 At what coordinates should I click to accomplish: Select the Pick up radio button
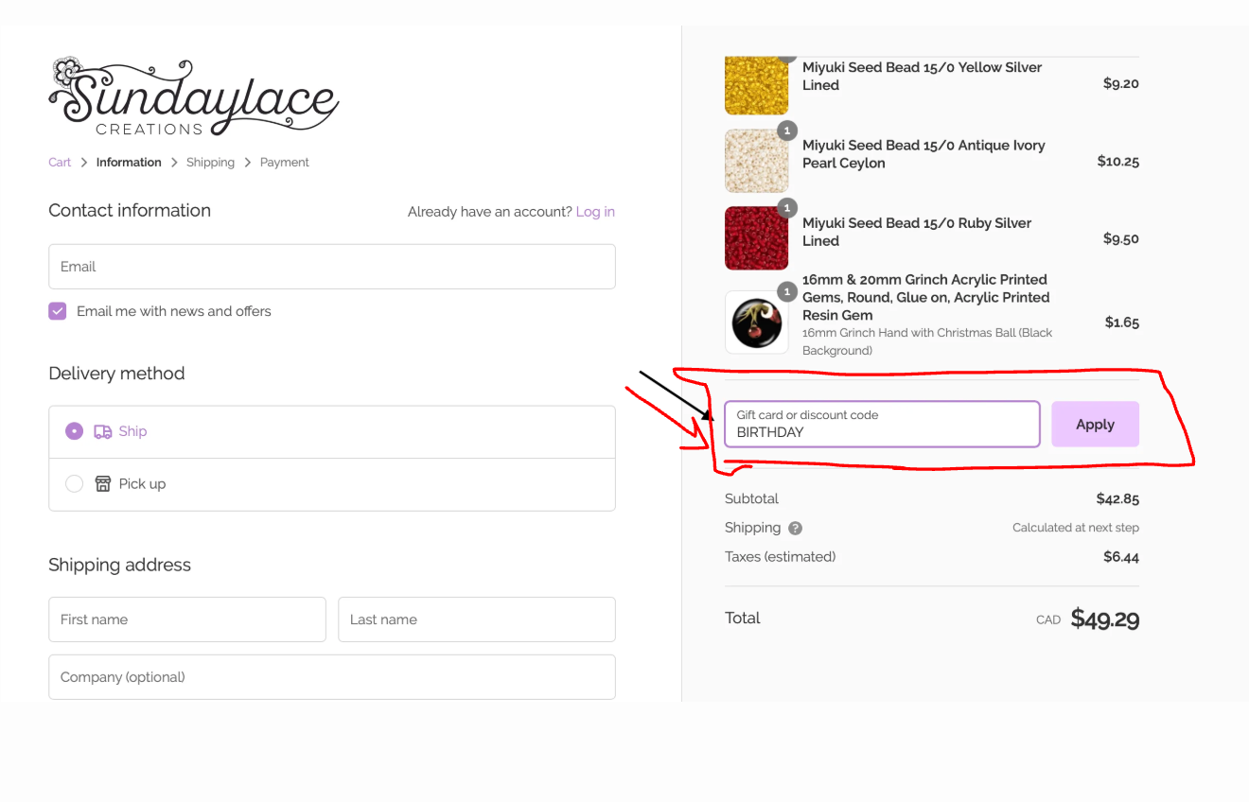click(x=74, y=483)
